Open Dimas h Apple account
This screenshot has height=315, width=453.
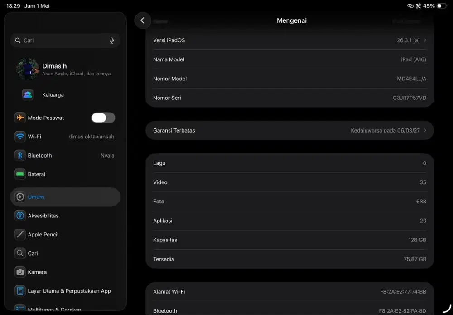[65, 69]
